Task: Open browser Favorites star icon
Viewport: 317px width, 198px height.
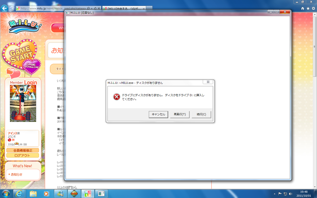Action: [x=308, y=8]
